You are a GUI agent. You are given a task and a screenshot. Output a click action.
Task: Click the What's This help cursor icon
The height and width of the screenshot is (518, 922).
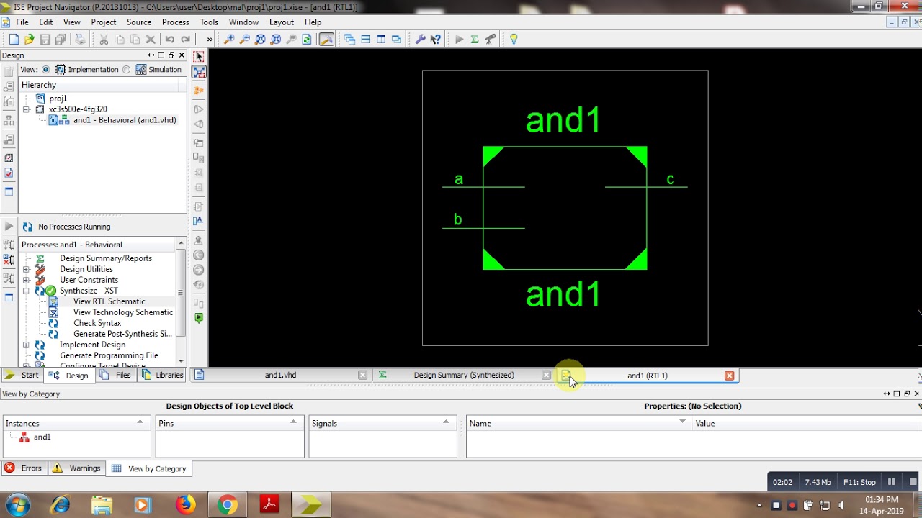pyautogui.click(x=436, y=40)
